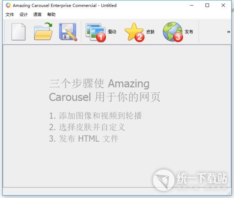Click the window resize grip corner
Viewport: 234px width, 198px height.
[x=229, y=193]
